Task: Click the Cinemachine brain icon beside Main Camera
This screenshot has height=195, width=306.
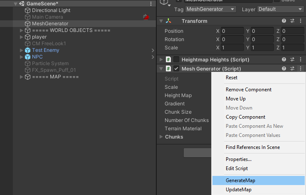Action: (x=146, y=17)
